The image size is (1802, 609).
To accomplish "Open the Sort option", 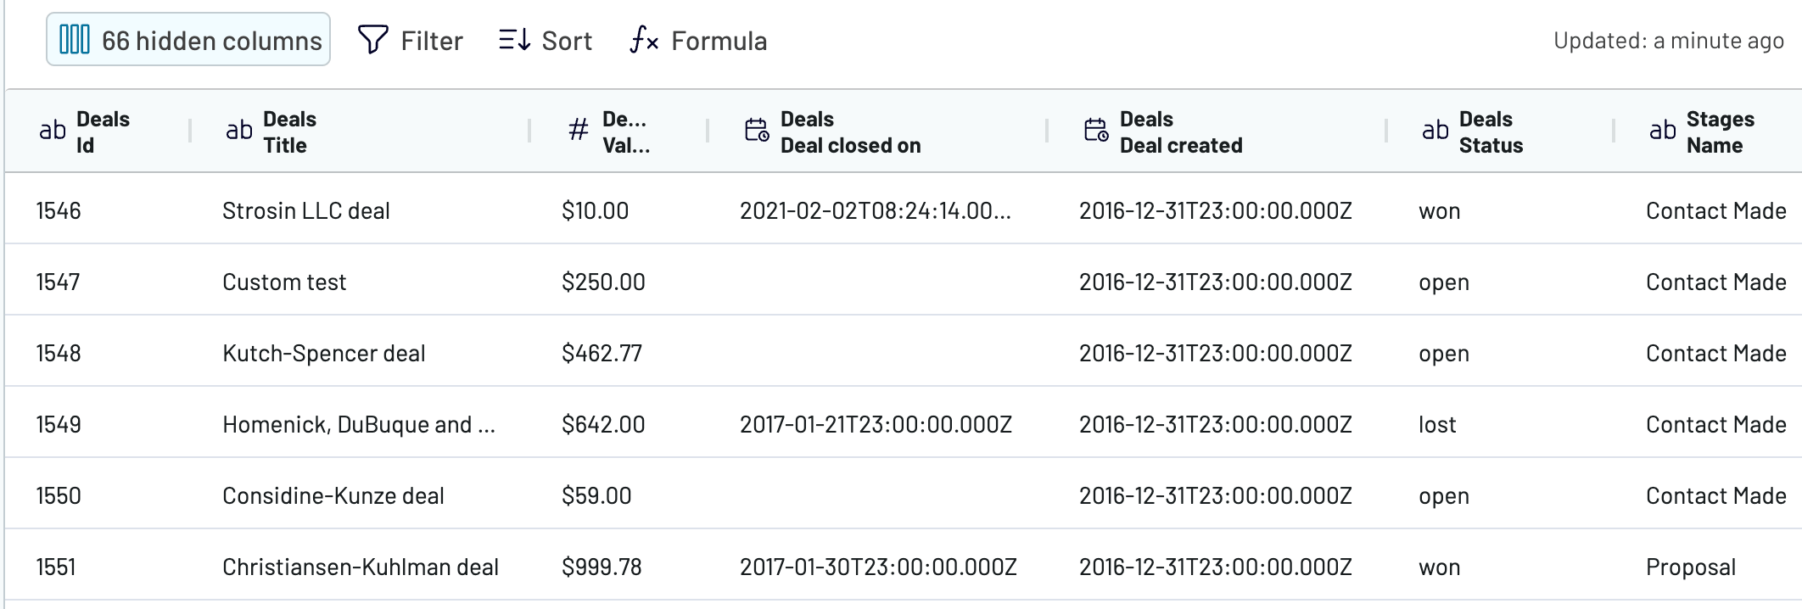I will [x=546, y=40].
